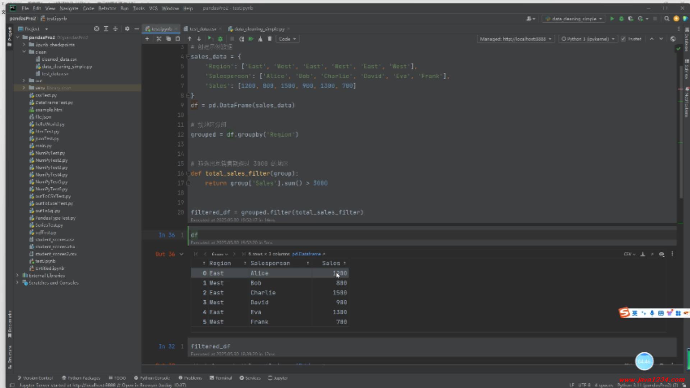690x388 pixels.
Task: Click the green Run configuration button
Action: pos(612,19)
